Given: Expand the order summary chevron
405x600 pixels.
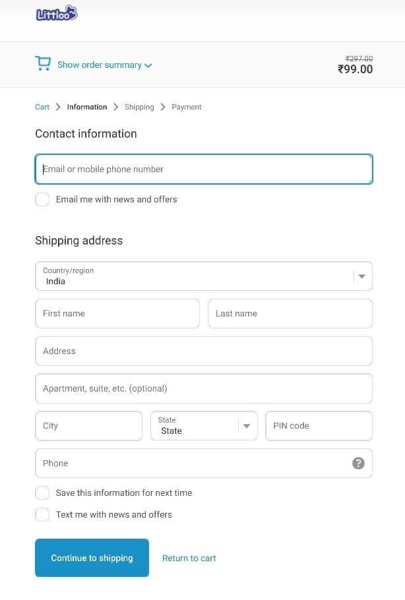Looking at the screenshot, I should [148, 65].
